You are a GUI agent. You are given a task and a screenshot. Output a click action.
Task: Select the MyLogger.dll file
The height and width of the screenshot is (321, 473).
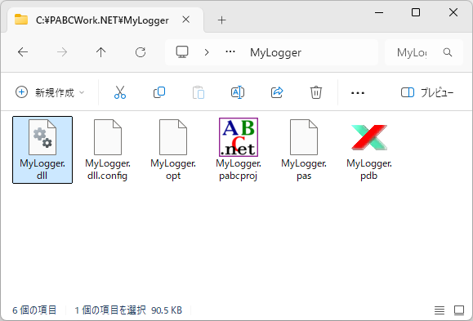[x=42, y=149]
